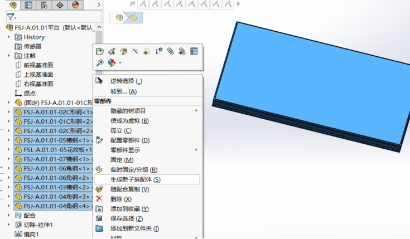The image size is (410, 239).
Task: Click the Zoom to Selection magnifier icon
Action: point(100,63)
